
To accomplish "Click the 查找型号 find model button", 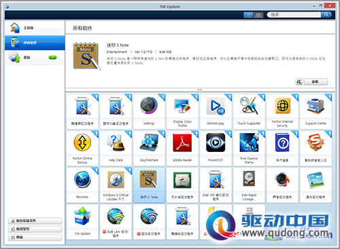I will (35, 229).
